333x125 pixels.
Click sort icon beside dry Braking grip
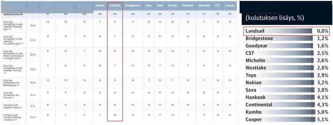18,85
